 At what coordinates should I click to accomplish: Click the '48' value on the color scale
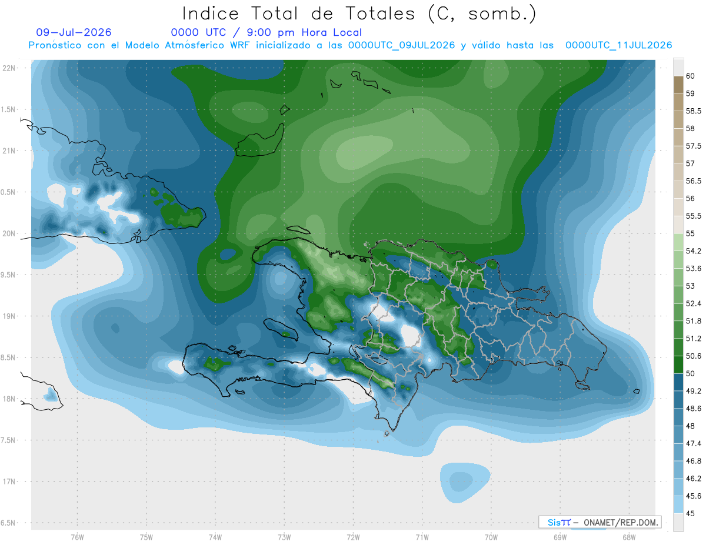click(x=691, y=426)
